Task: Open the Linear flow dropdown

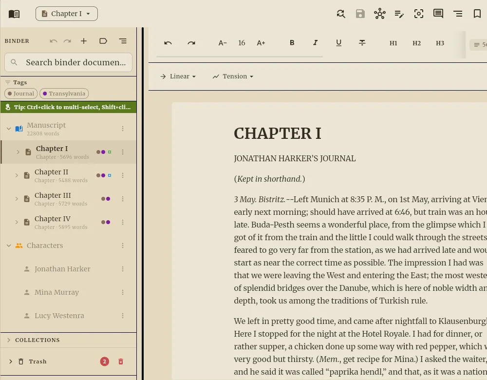Action: [x=178, y=76]
